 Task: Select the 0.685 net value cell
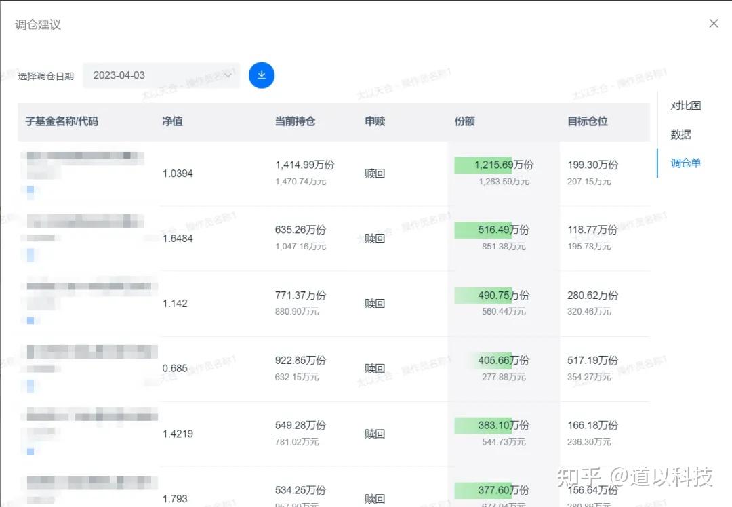click(x=174, y=368)
